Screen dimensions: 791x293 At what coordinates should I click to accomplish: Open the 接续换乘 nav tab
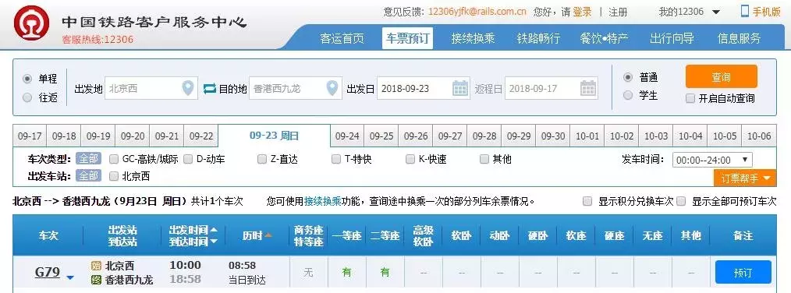coord(474,38)
